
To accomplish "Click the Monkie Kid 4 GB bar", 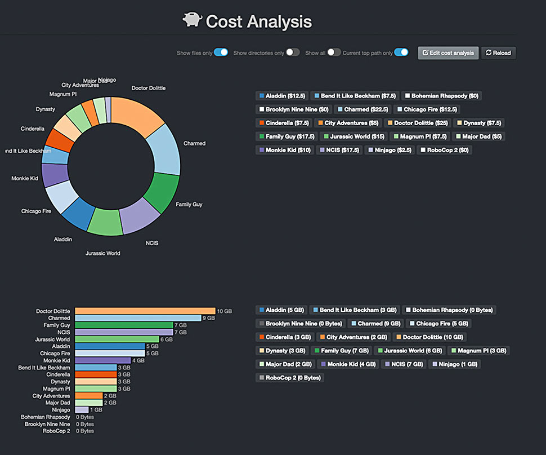I will click(x=103, y=360).
